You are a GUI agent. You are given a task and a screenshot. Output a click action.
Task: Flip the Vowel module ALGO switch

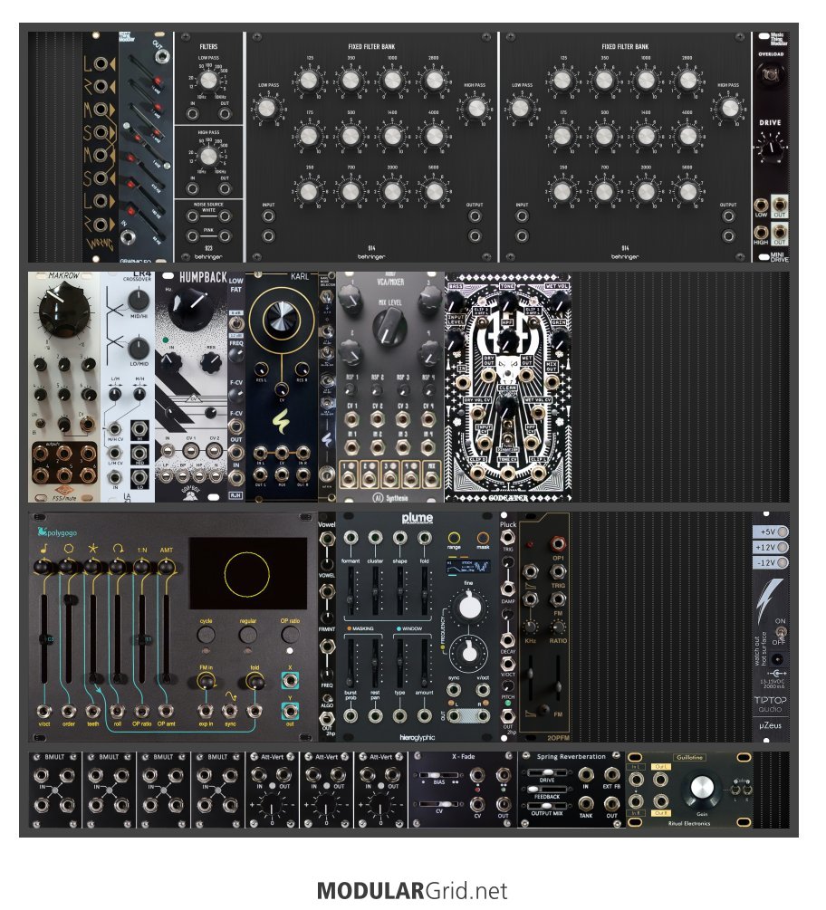point(327,697)
